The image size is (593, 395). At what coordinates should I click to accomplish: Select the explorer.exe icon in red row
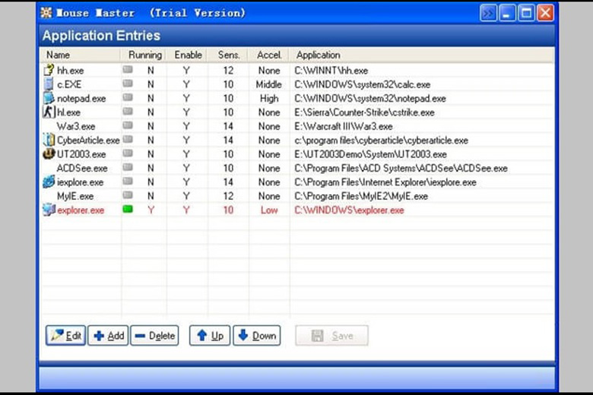pyautogui.click(x=49, y=210)
